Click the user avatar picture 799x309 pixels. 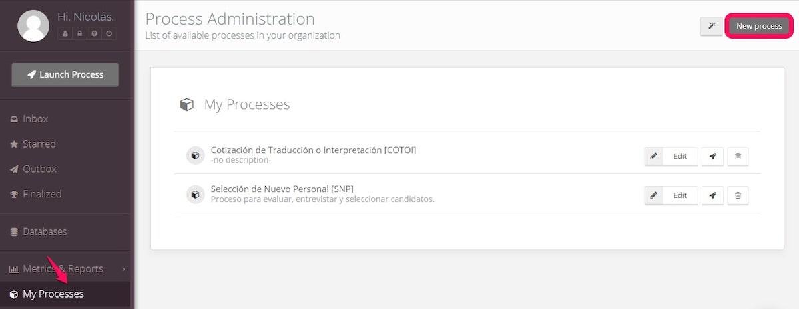(x=33, y=26)
